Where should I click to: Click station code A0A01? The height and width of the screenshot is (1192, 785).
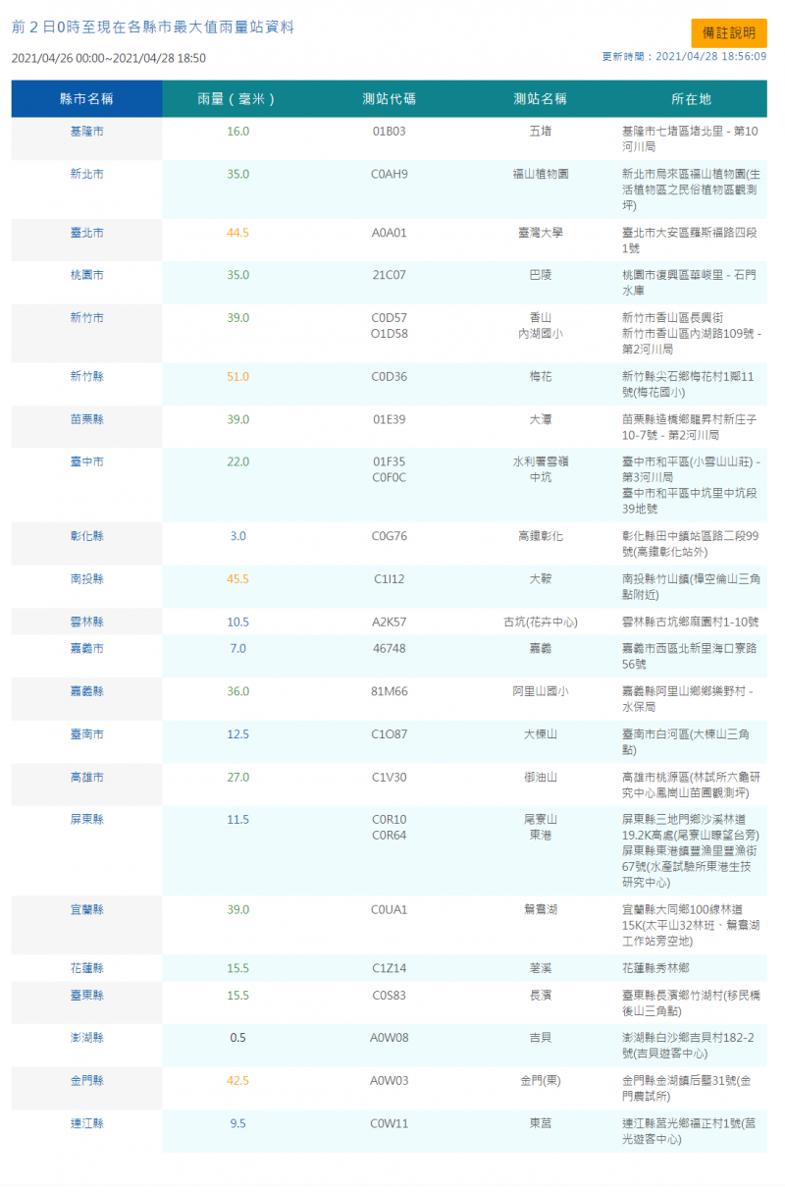[390, 233]
